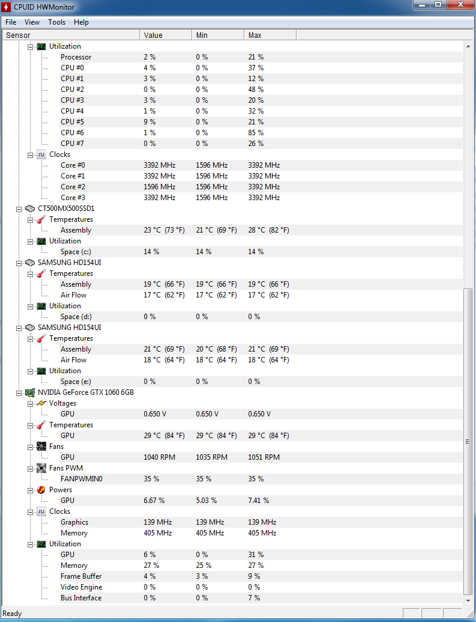Click the CT500MX500SSD1 drive icon

pyautogui.click(x=30, y=209)
